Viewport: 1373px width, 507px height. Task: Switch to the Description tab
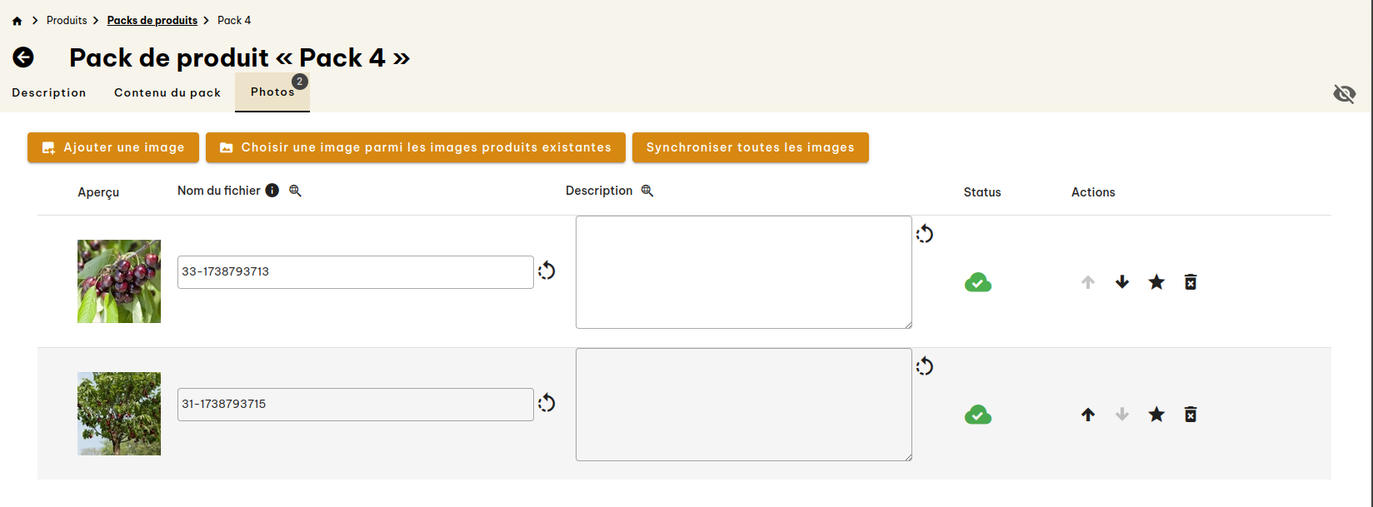coord(48,92)
